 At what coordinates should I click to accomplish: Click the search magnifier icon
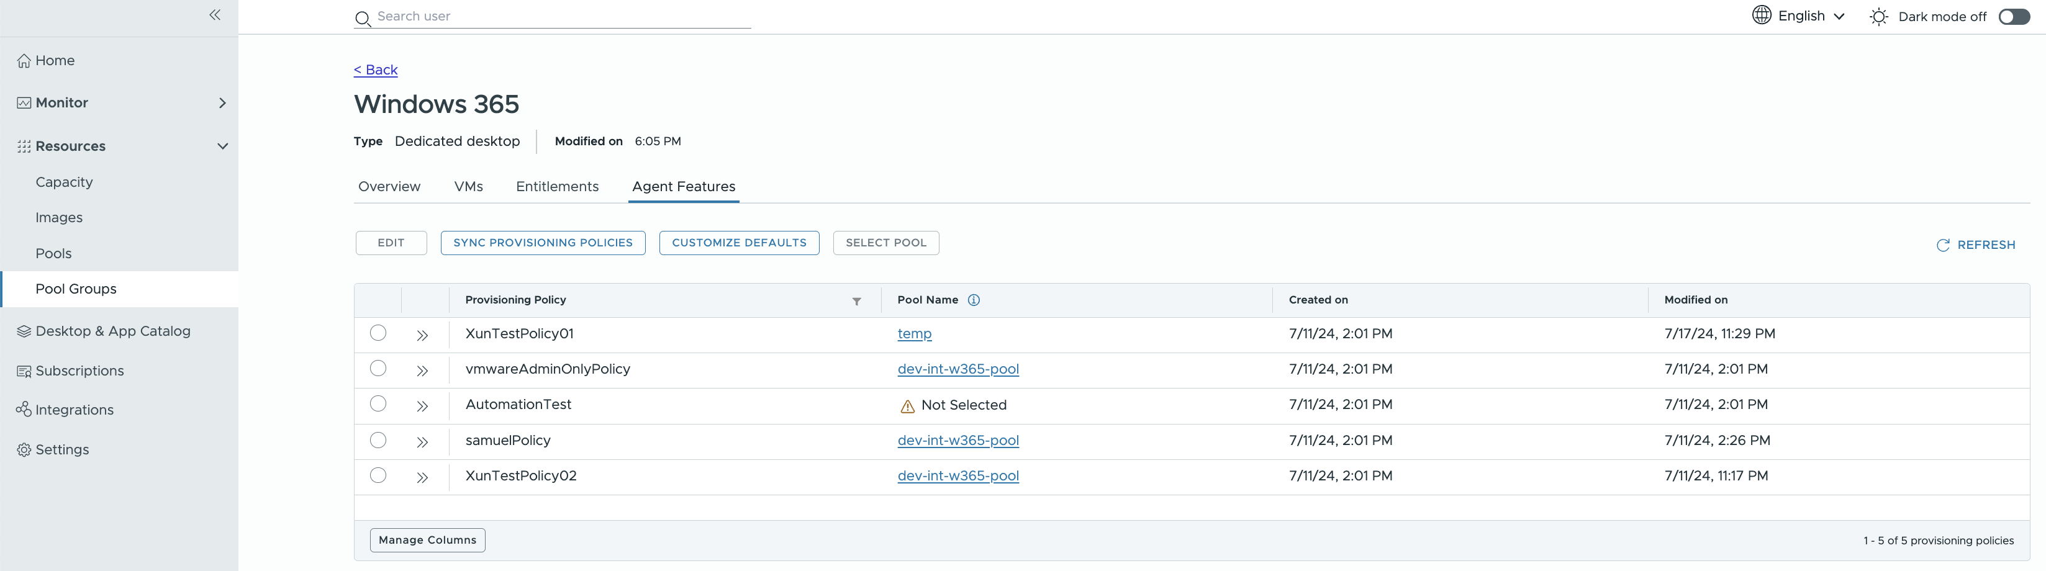(363, 18)
